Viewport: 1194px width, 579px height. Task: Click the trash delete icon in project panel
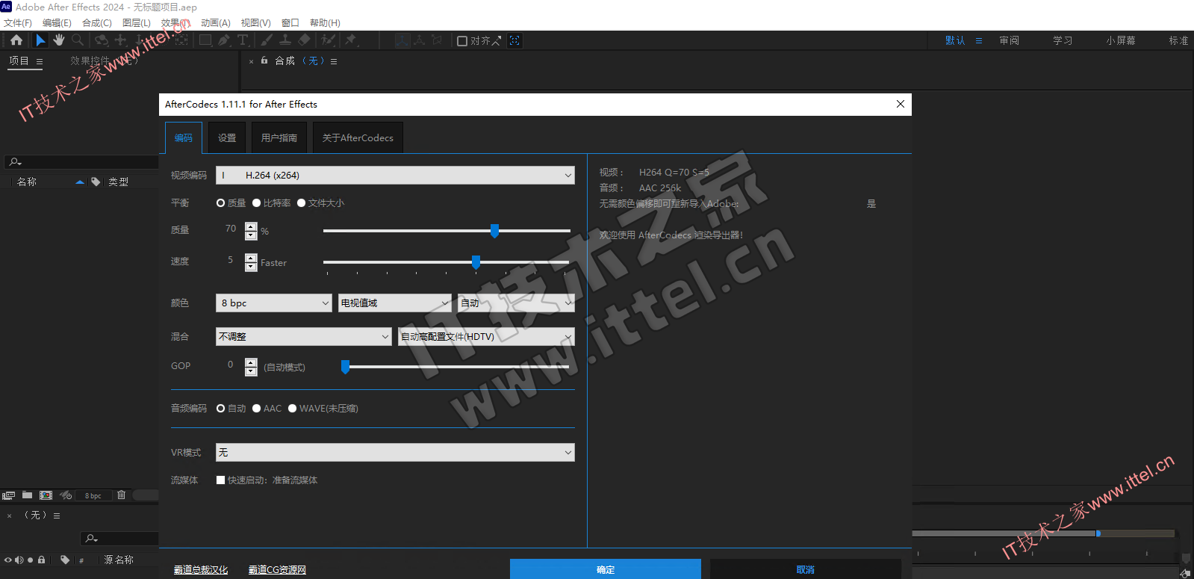pos(121,495)
